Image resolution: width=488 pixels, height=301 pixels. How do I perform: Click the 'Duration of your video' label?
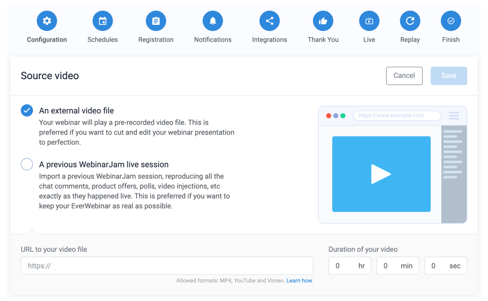tap(363, 249)
